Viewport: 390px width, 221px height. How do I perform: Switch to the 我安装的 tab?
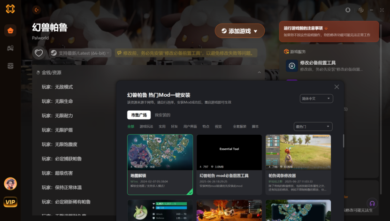162,115
